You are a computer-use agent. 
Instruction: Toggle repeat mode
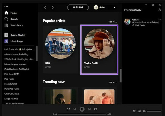coord(96,109)
